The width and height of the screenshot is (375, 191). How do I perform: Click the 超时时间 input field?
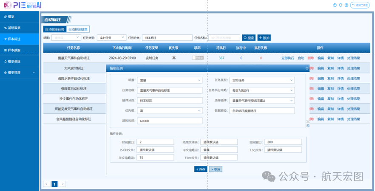(170, 121)
